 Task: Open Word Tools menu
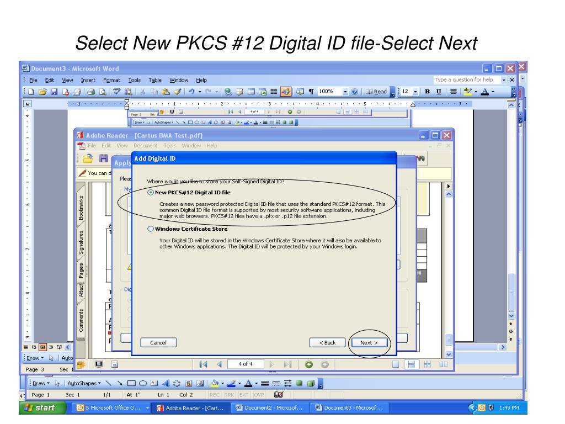tap(135, 80)
